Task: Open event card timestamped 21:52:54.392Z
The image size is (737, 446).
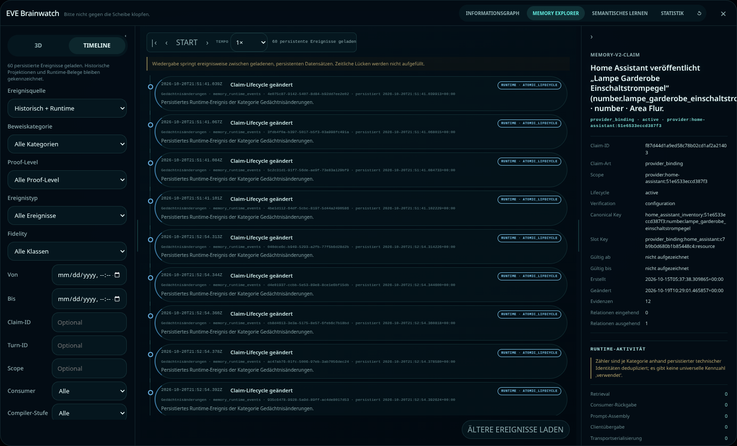Action: [360, 400]
